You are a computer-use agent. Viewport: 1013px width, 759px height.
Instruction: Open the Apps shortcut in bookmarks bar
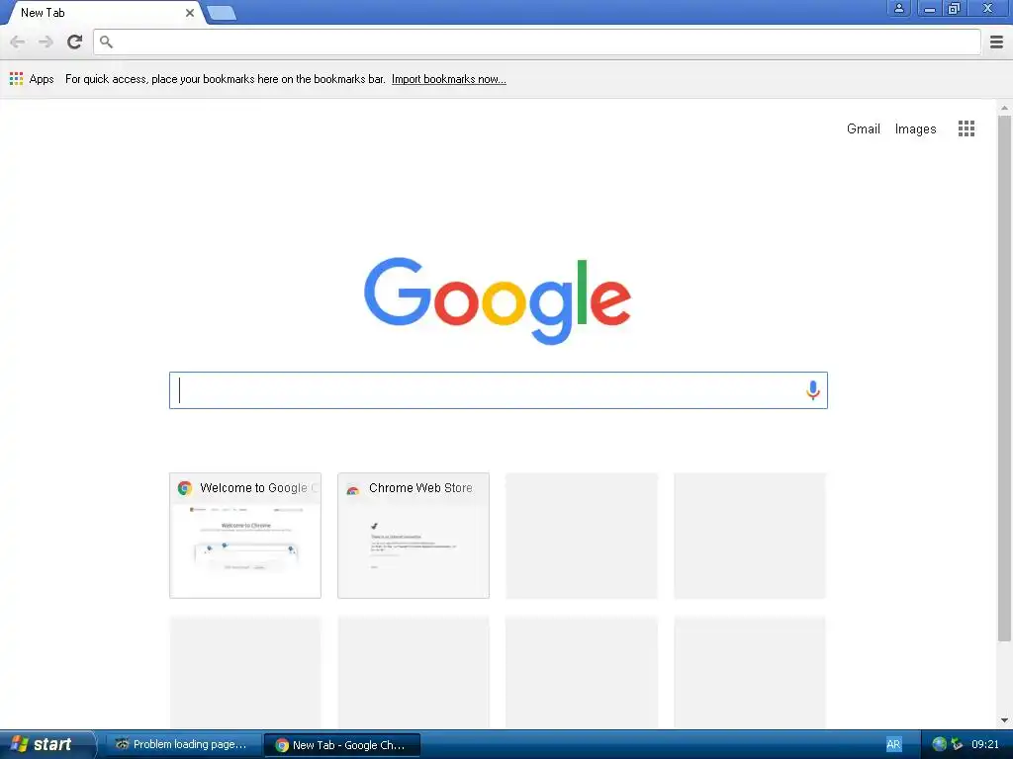[32, 79]
